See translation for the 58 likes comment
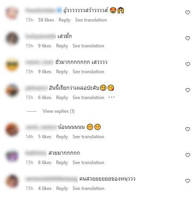Viewport: 194px width, 197px height. (x=91, y=20)
